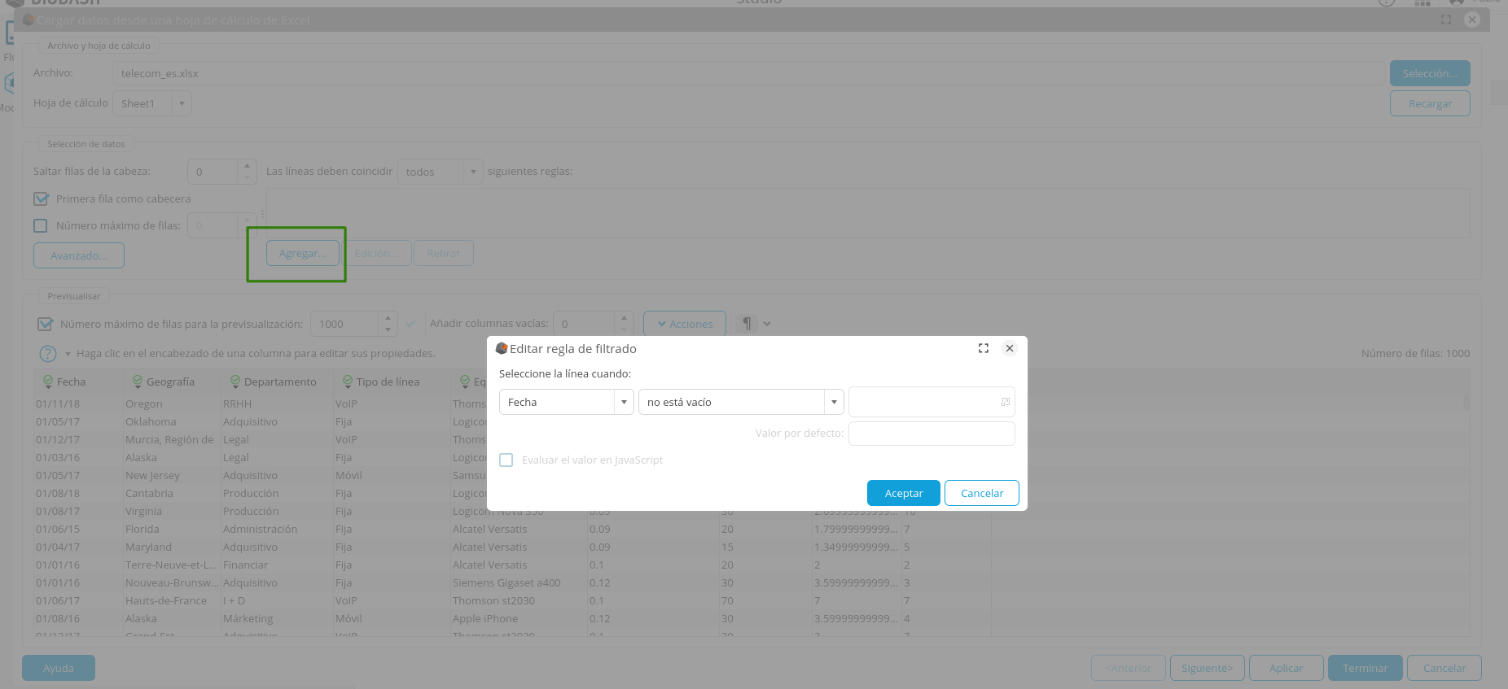Toggle the pilcrow paragraph marks icon
Viewport: 1508px width, 689px height.
[x=747, y=324]
